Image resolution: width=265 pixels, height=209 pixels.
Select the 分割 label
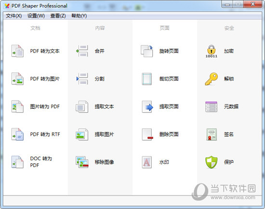tap(100, 78)
